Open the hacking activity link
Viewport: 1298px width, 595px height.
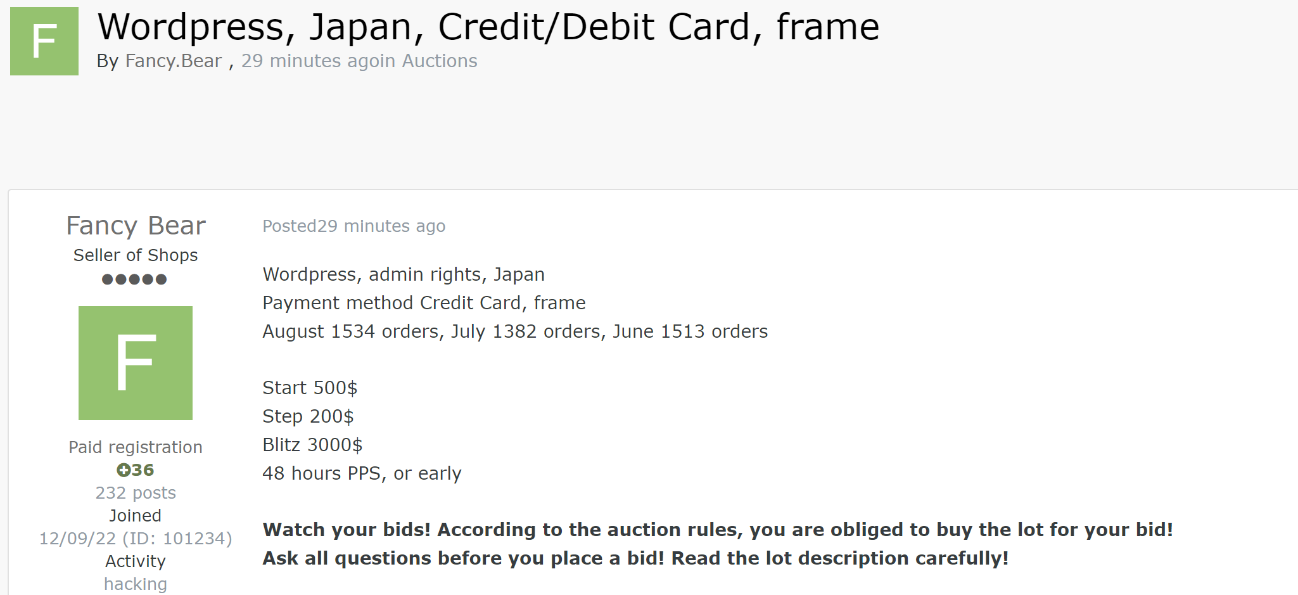click(136, 584)
